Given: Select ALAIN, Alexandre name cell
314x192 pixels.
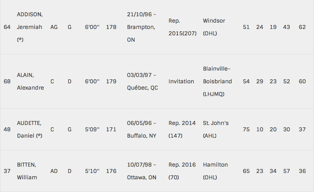Looking at the screenshot, I should (x=30, y=81).
